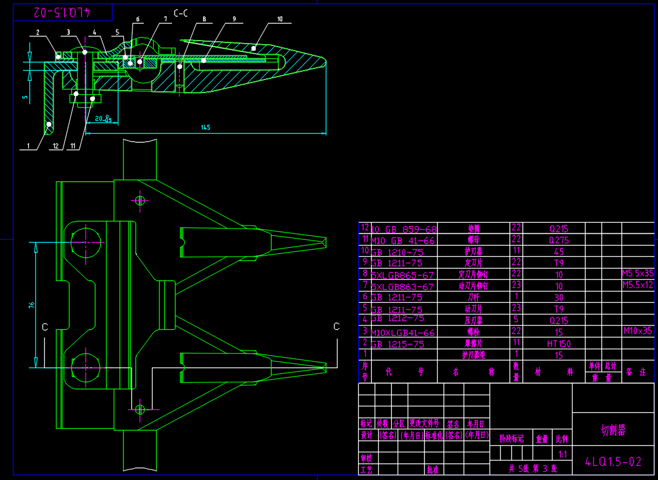The height and width of the screenshot is (480, 658).
Task: Select the 总计 header cell
Action: pos(611,366)
